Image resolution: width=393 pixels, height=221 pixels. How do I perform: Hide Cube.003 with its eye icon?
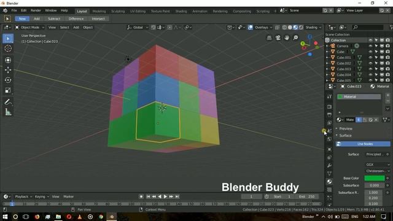pos(370,69)
